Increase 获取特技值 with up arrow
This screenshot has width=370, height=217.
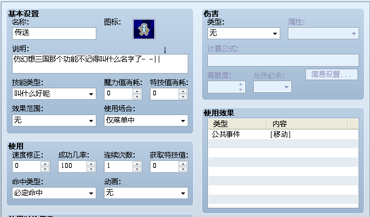[x=183, y=164]
